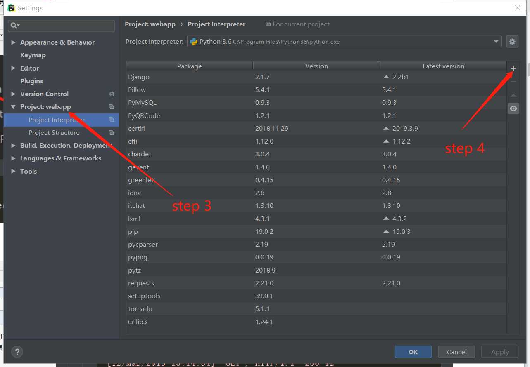Select the Pillow package row
The image size is (530, 367).
pyautogui.click(x=316, y=89)
